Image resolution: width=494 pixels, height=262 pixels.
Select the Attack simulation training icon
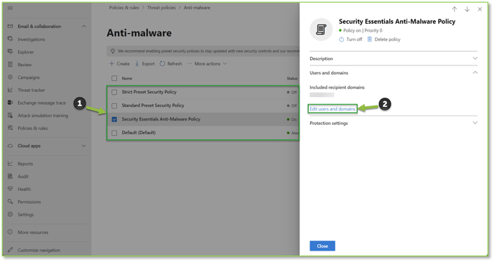10,116
